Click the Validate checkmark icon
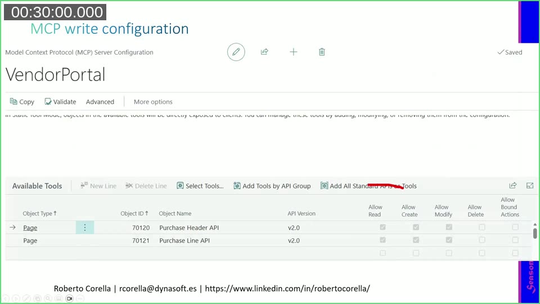 click(47, 101)
